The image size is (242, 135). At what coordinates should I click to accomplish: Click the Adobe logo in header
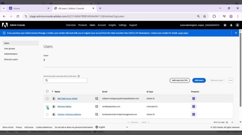point(5,25)
